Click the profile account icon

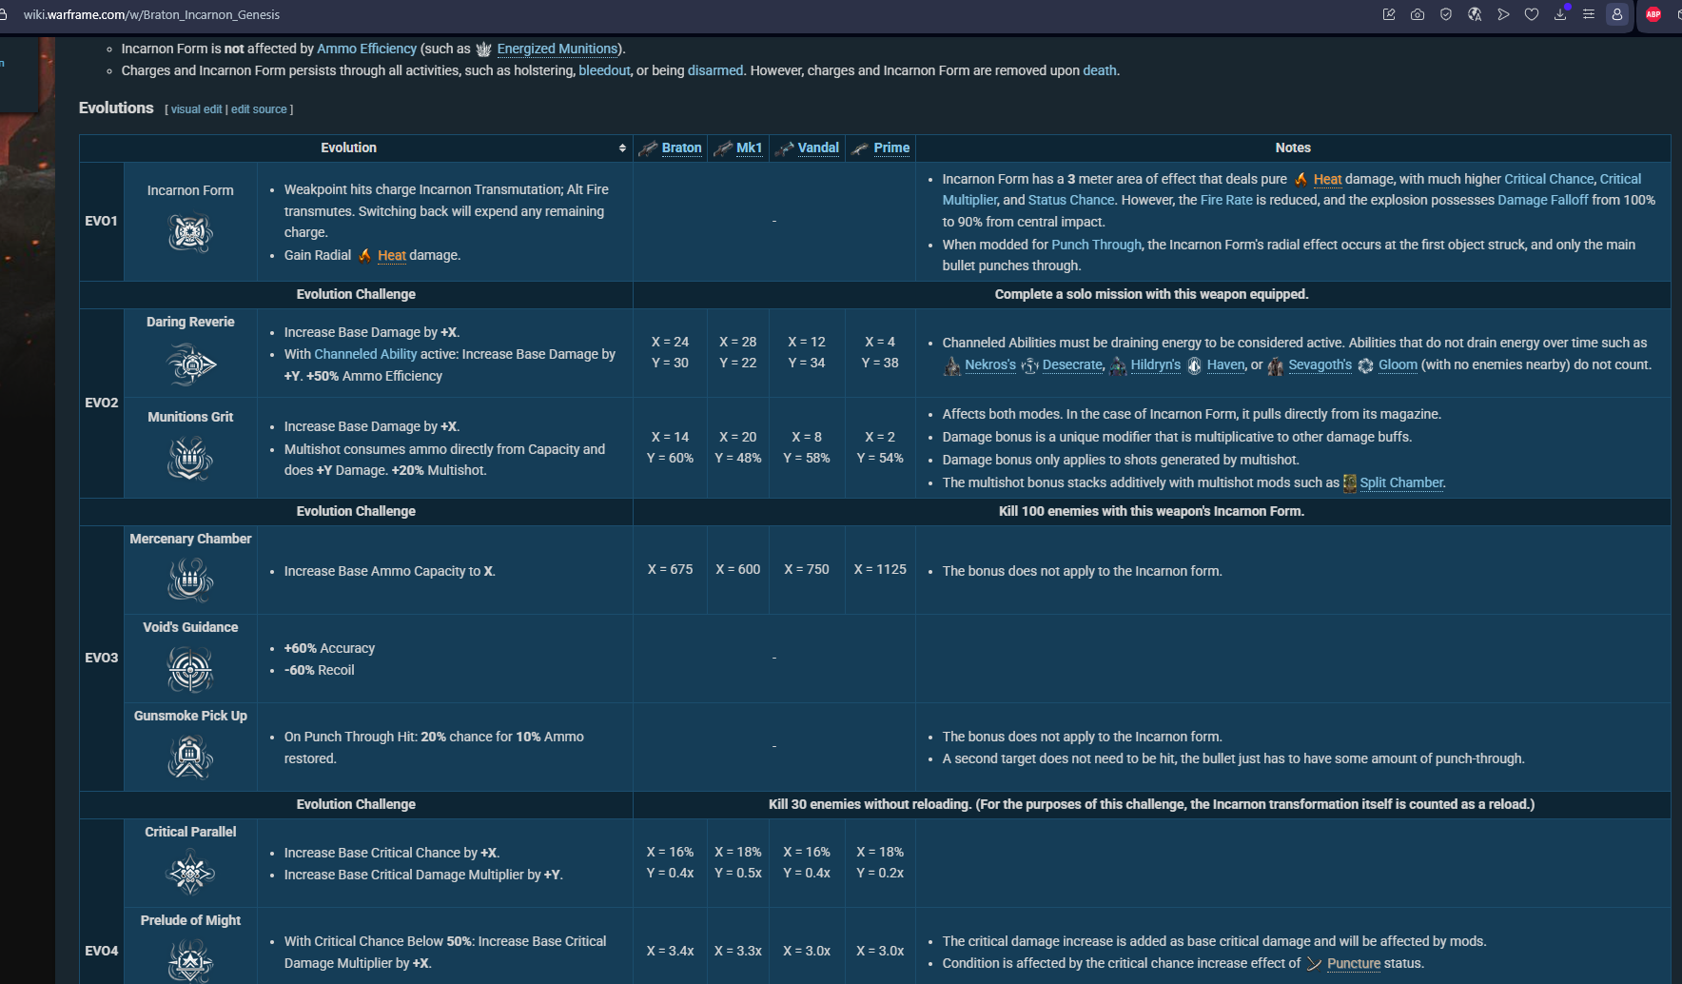click(x=1617, y=14)
